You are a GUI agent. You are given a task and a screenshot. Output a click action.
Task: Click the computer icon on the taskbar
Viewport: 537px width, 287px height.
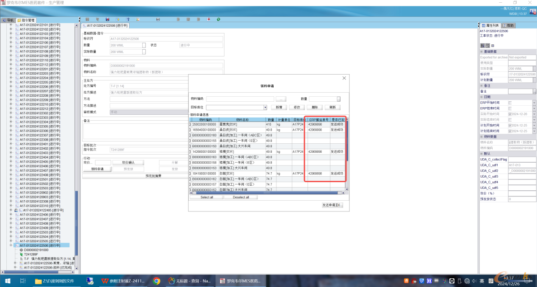(x=90, y=281)
